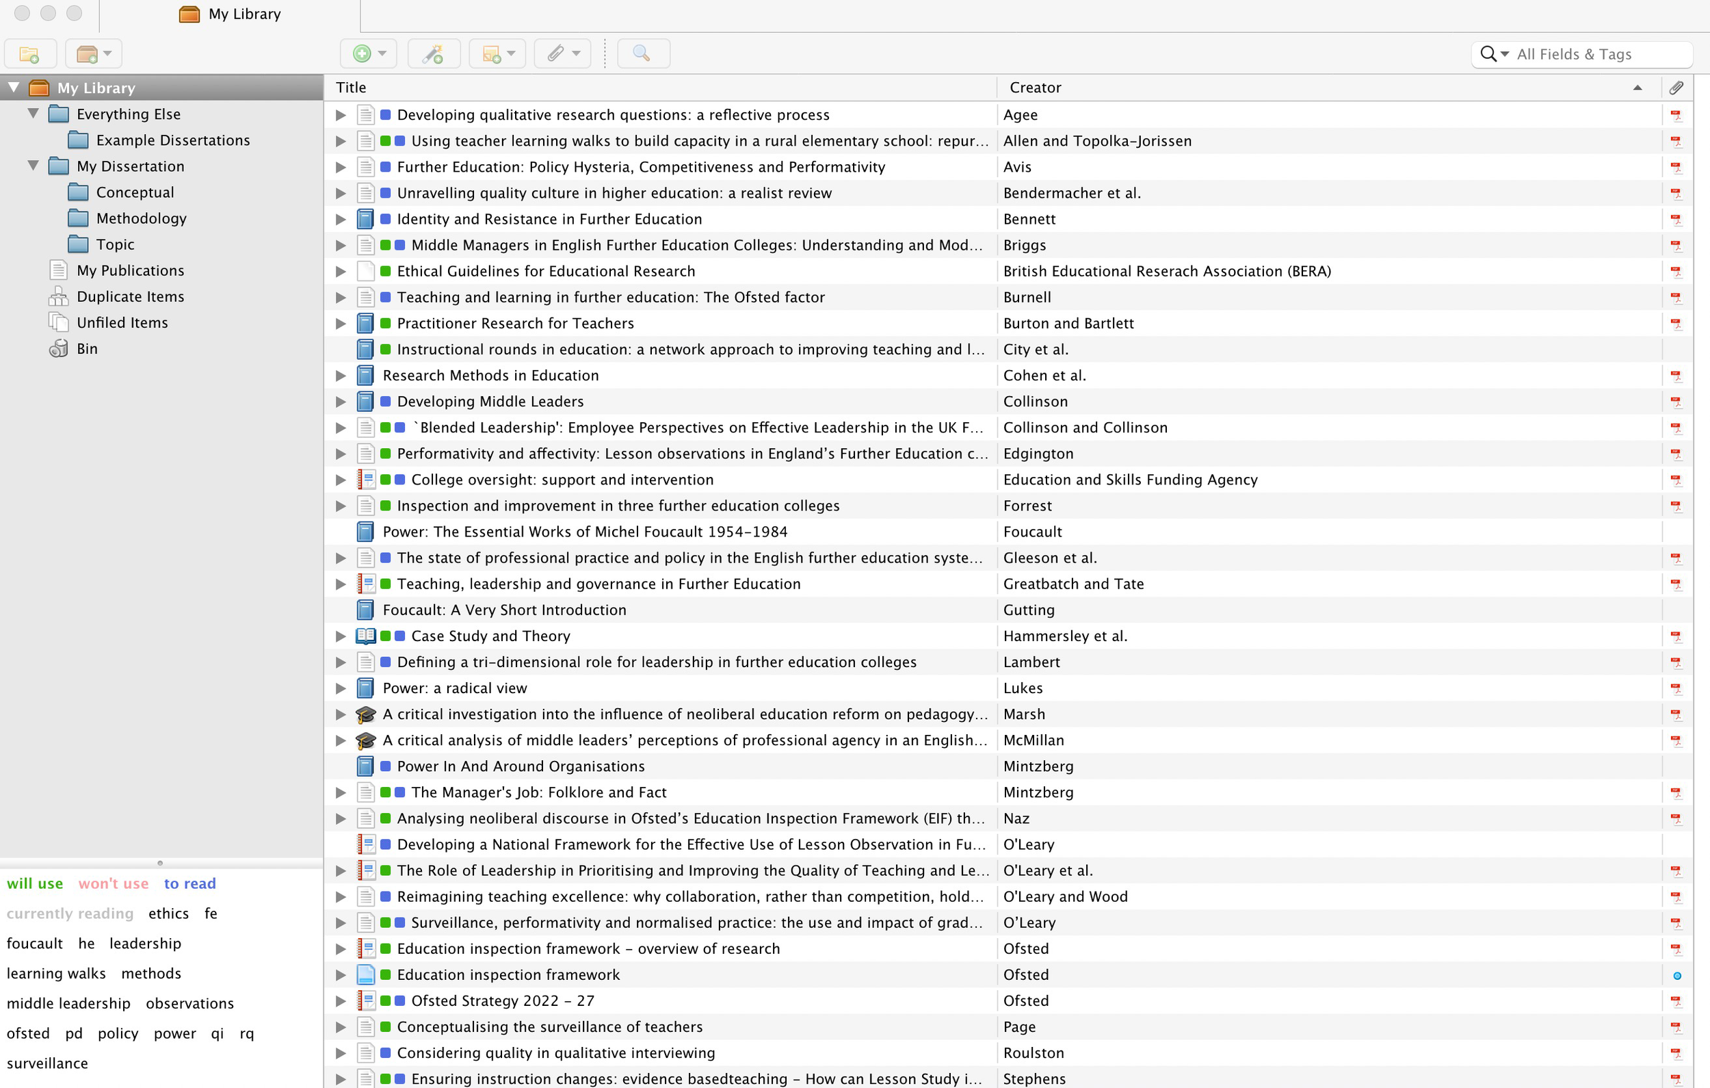The width and height of the screenshot is (1710, 1088).
Task: Open the green New Item dropdown
Action: (x=369, y=54)
